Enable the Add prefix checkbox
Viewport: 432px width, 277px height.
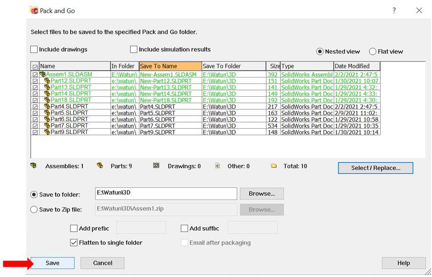[x=74, y=228]
